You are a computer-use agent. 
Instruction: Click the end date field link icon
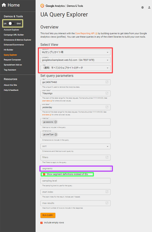coord(107,107)
